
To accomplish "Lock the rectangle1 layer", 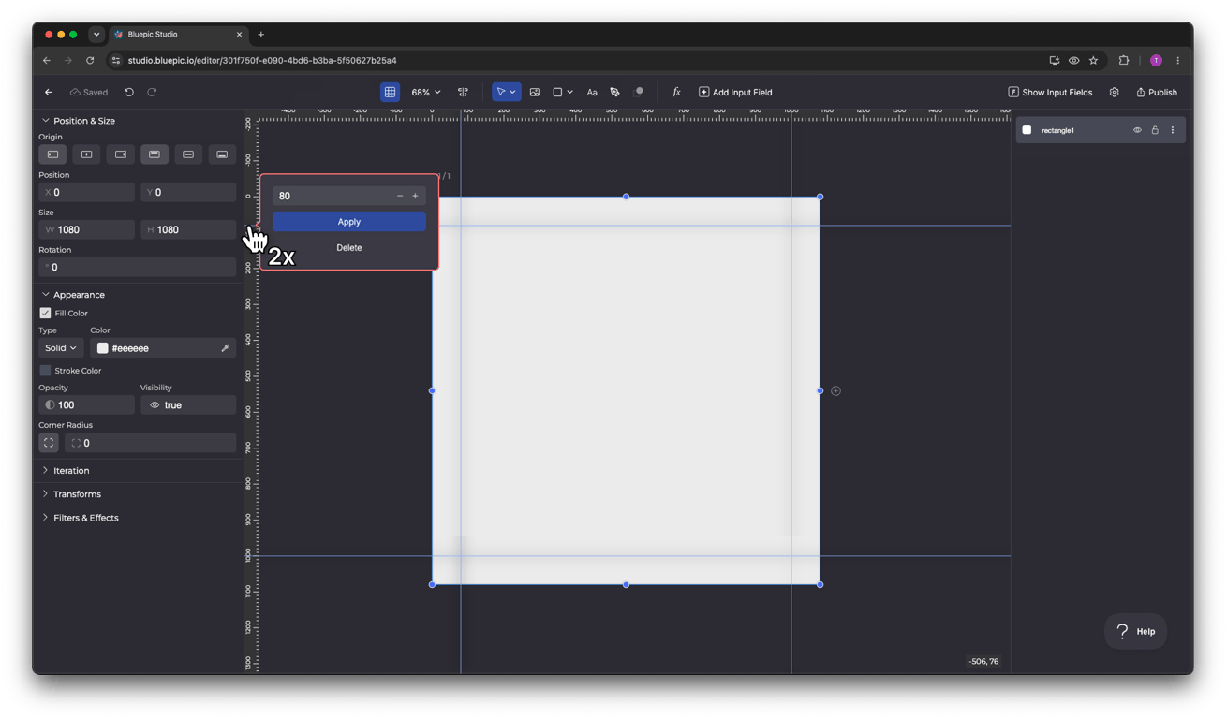I will click(1155, 130).
